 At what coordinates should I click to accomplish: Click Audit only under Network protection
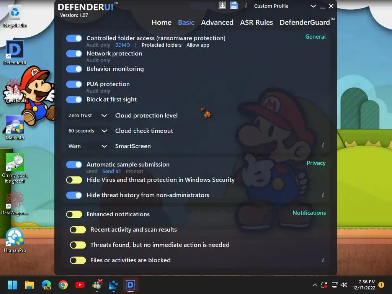point(98,60)
